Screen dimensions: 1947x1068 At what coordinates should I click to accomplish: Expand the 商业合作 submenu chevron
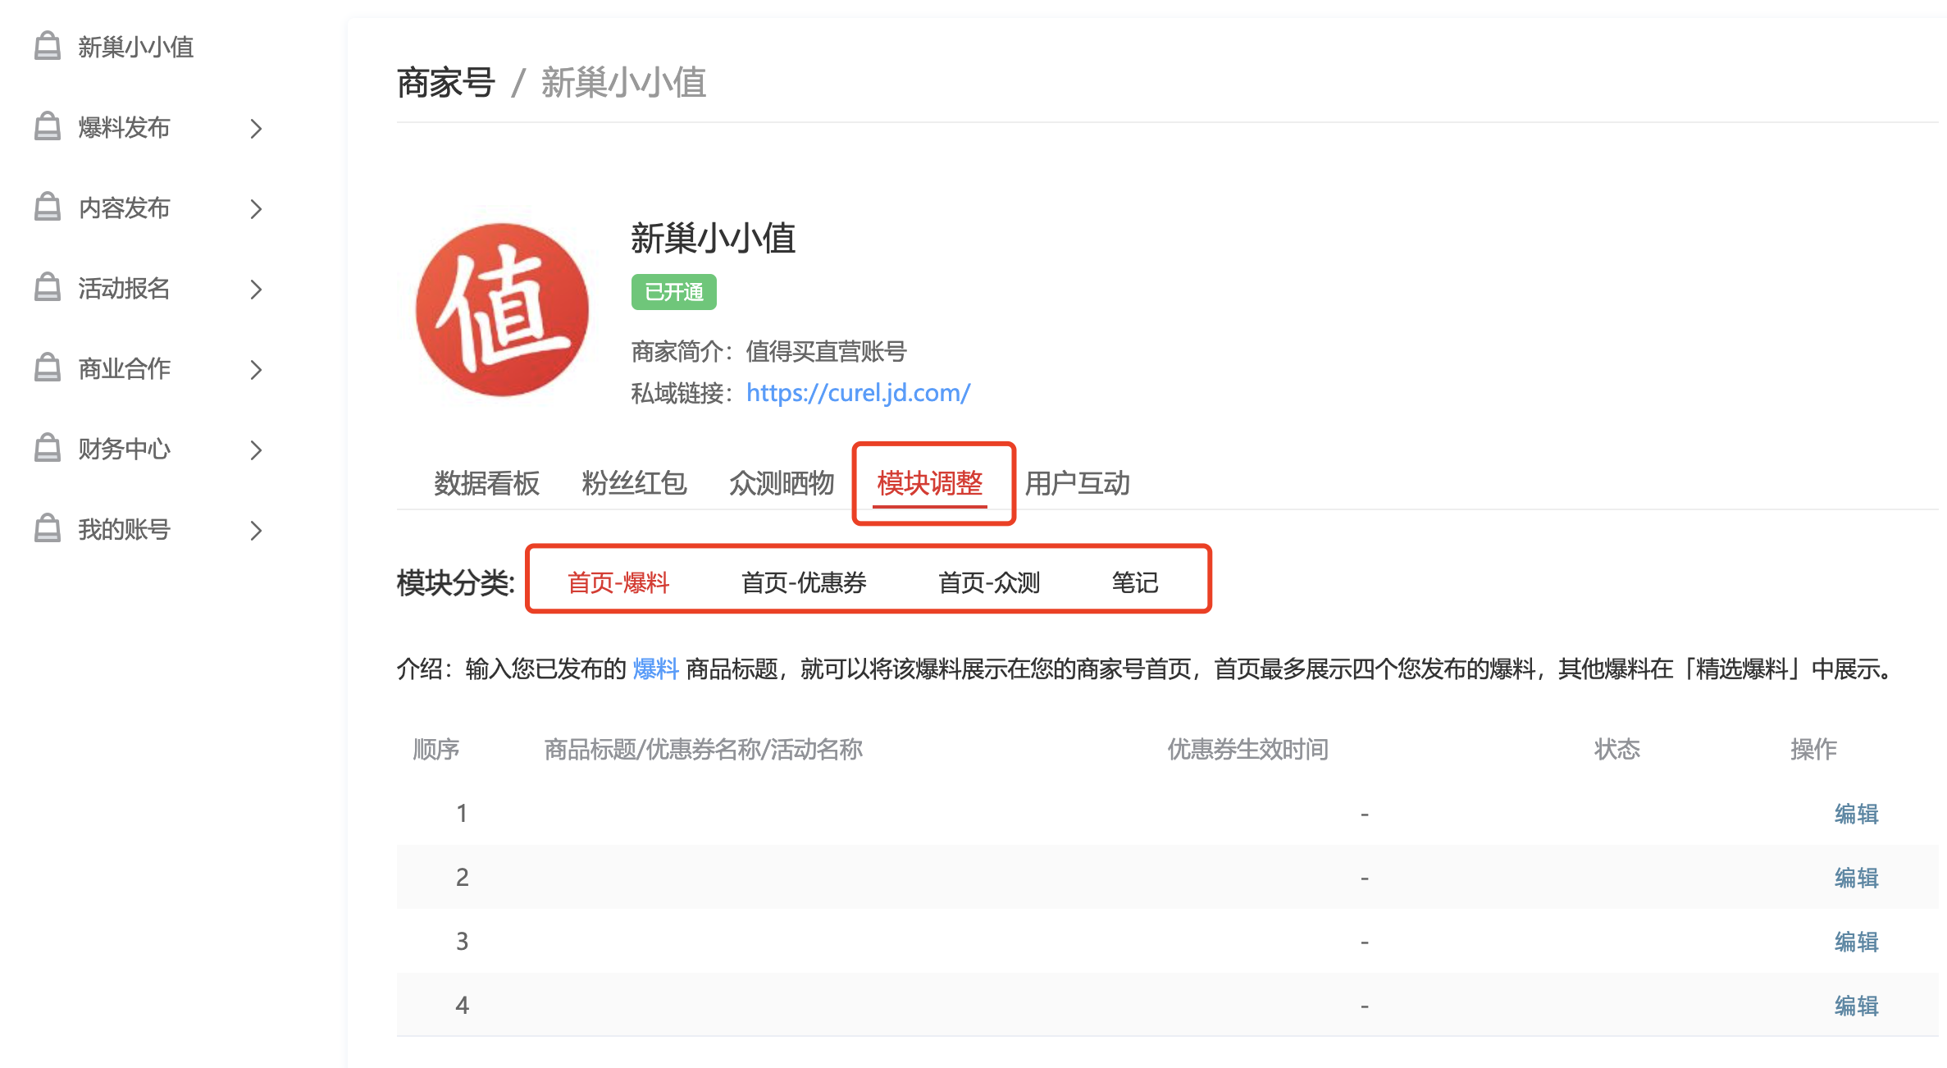[x=256, y=370]
